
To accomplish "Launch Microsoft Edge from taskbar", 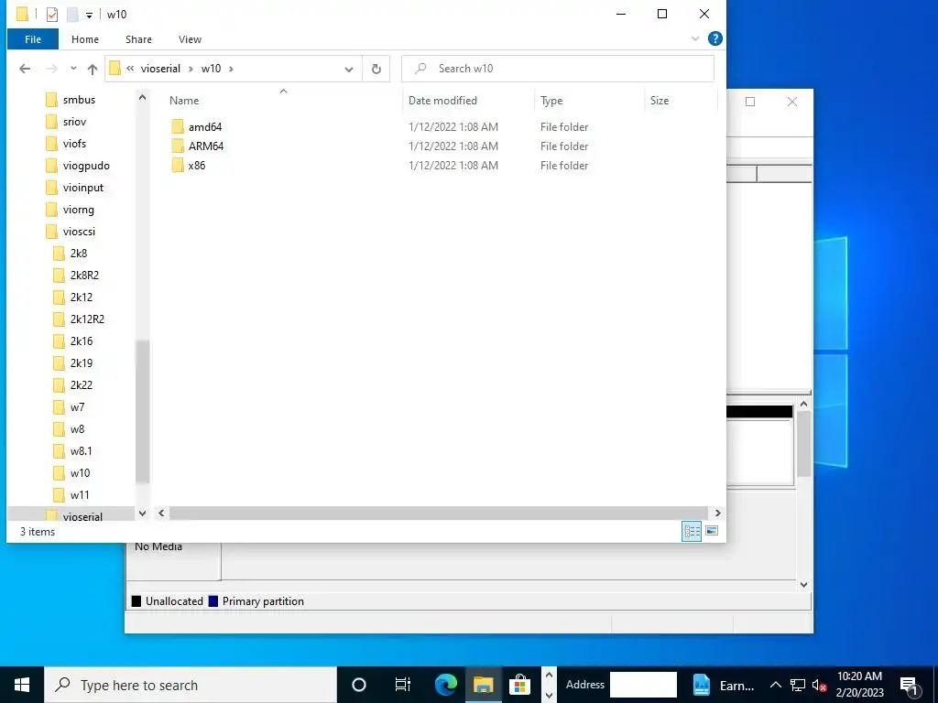I will point(446,685).
